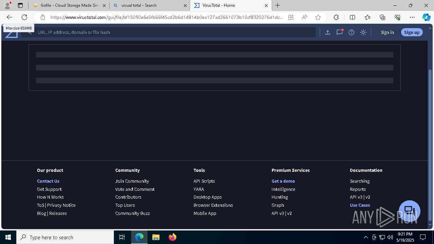Open Browser essentials icon
The image size is (434, 244).
click(397, 17)
